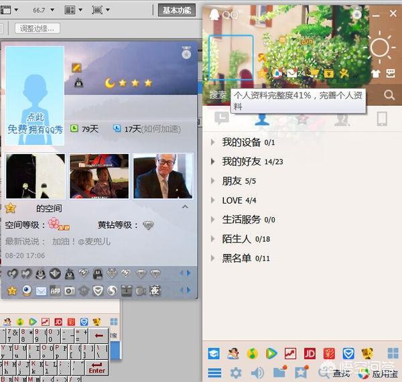
Task: Click the sun weather icon
Action: 380,48
